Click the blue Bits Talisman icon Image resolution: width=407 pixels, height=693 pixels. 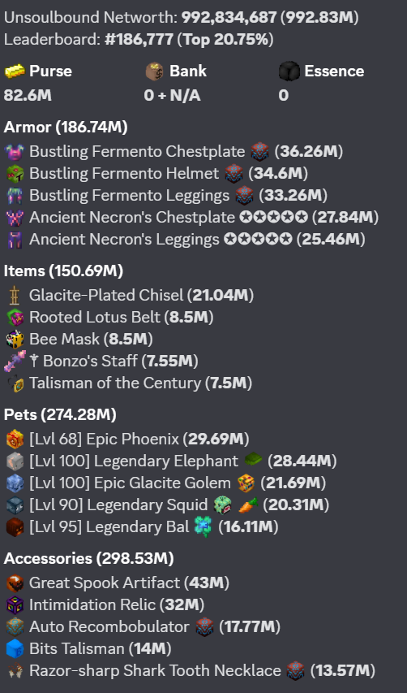(x=15, y=648)
